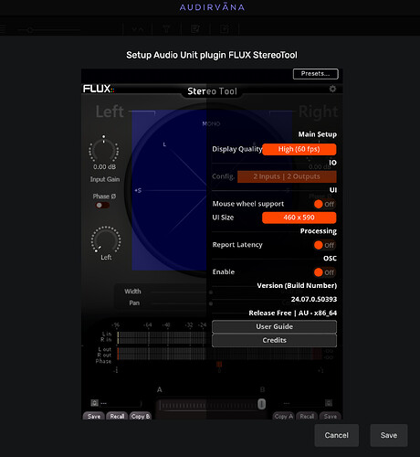Open the UI Size 460 x 590 dropdown

(299, 218)
